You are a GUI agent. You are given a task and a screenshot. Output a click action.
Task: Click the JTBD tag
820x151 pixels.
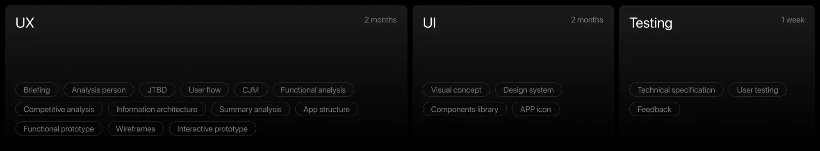157,90
